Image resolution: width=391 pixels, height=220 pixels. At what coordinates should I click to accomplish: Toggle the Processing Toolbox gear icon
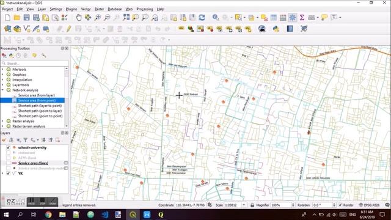[293, 18]
